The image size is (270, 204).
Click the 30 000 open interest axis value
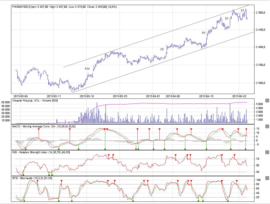coord(6,113)
